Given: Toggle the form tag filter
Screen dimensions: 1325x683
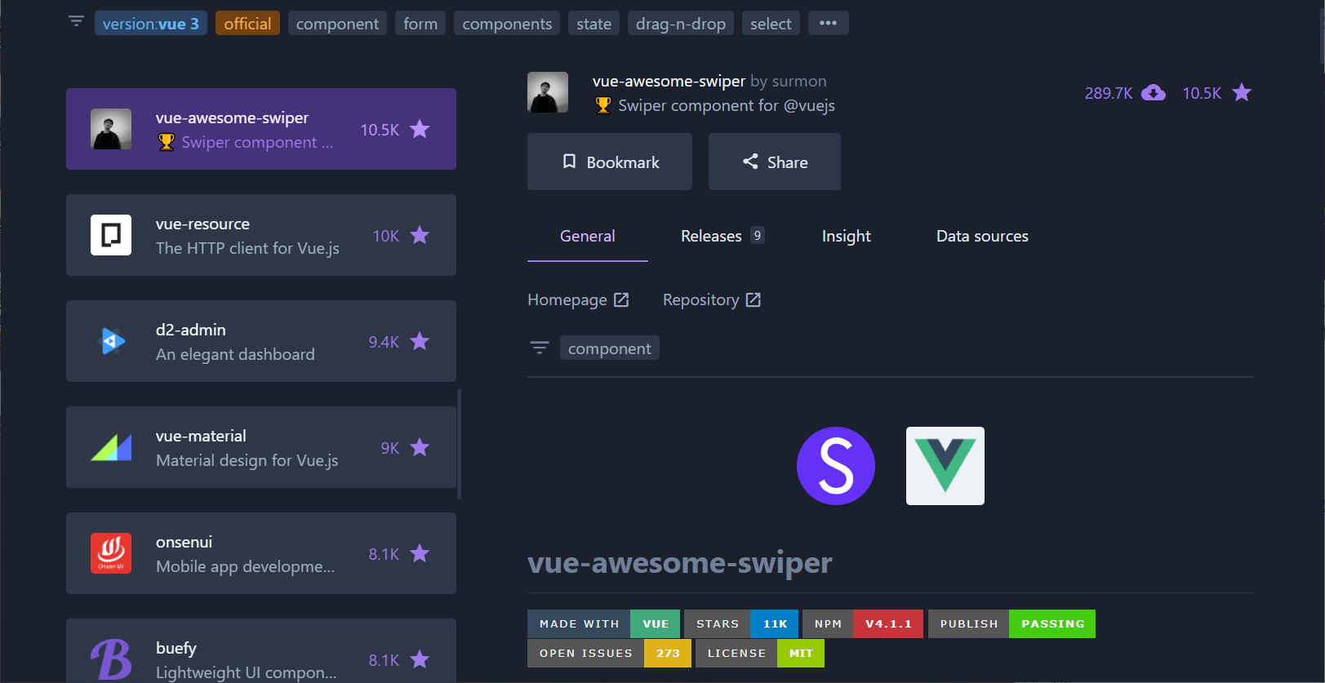Looking at the screenshot, I should coord(420,24).
